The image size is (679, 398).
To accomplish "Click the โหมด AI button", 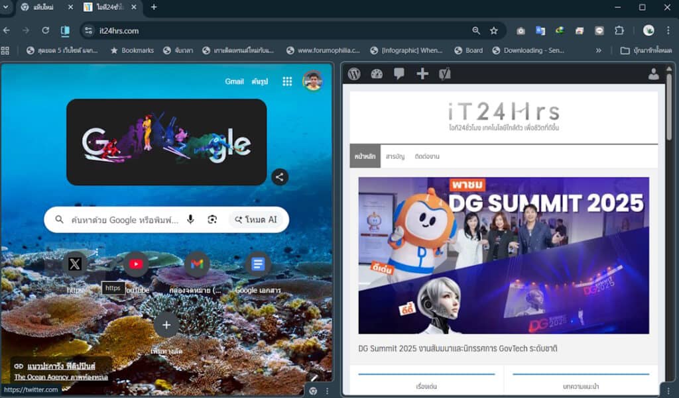I will [x=257, y=220].
